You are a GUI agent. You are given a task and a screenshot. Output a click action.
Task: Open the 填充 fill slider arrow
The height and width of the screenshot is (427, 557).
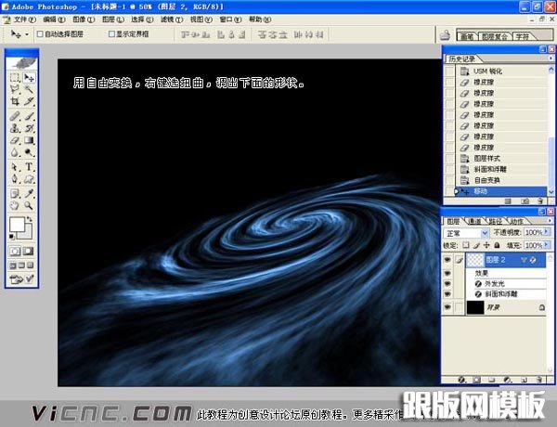click(547, 245)
